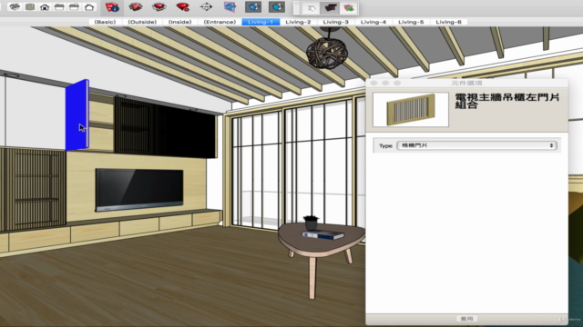This screenshot has height=327, width=583.
Task: Switch to the (Outside) scene tab
Action: [x=142, y=22]
